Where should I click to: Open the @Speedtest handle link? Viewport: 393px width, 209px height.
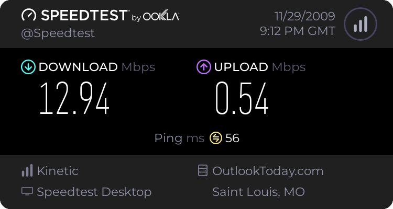tap(58, 33)
